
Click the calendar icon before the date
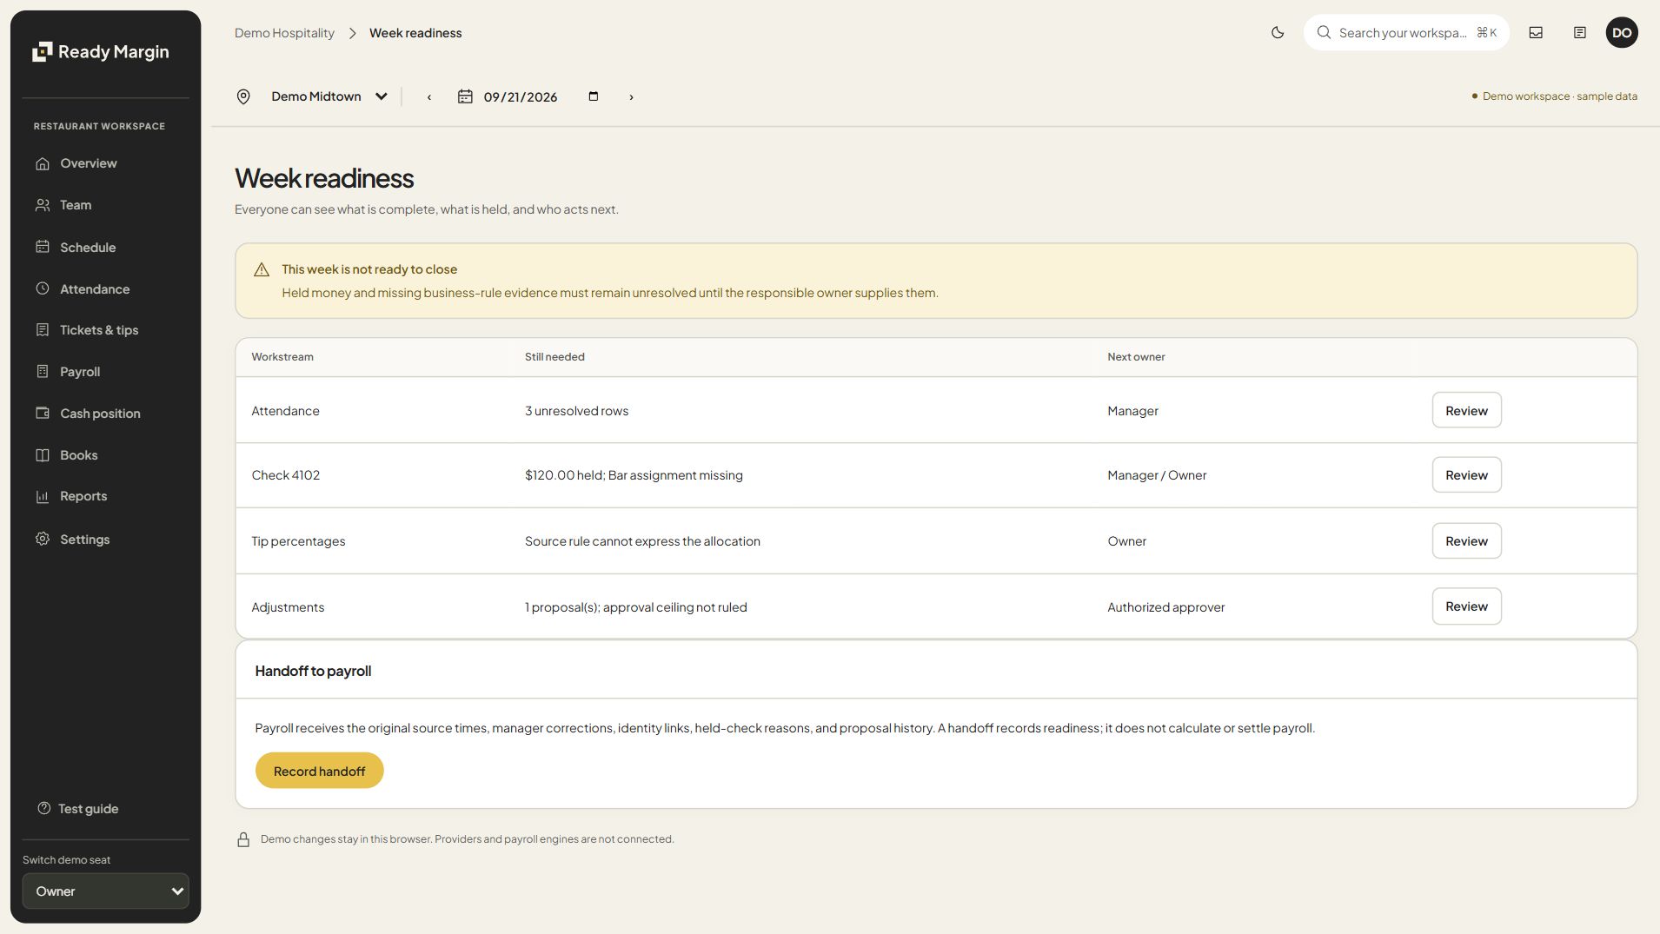click(x=465, y=96)
